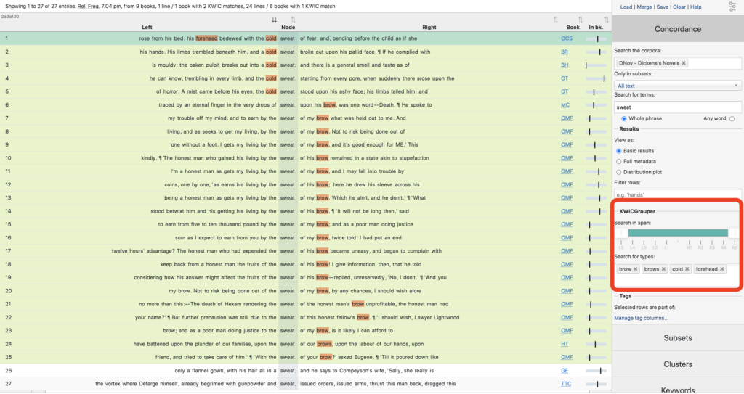
Task: Open the 'Only in subsets' dropdown
Action: click(677, 86)
